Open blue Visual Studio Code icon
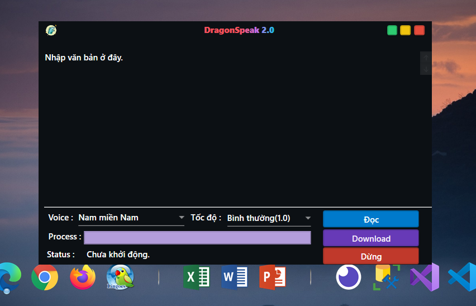 (463, 277)
